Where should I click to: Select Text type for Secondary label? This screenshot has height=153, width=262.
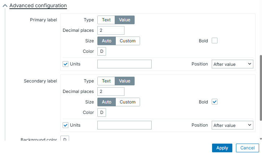106,81
